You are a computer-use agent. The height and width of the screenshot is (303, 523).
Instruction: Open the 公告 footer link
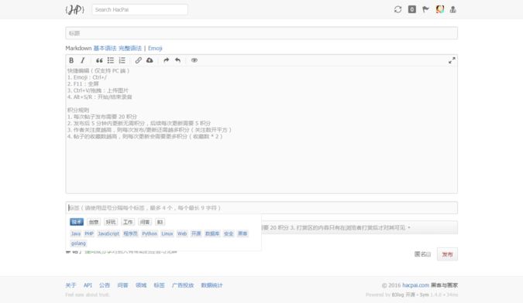pos(105,285)
